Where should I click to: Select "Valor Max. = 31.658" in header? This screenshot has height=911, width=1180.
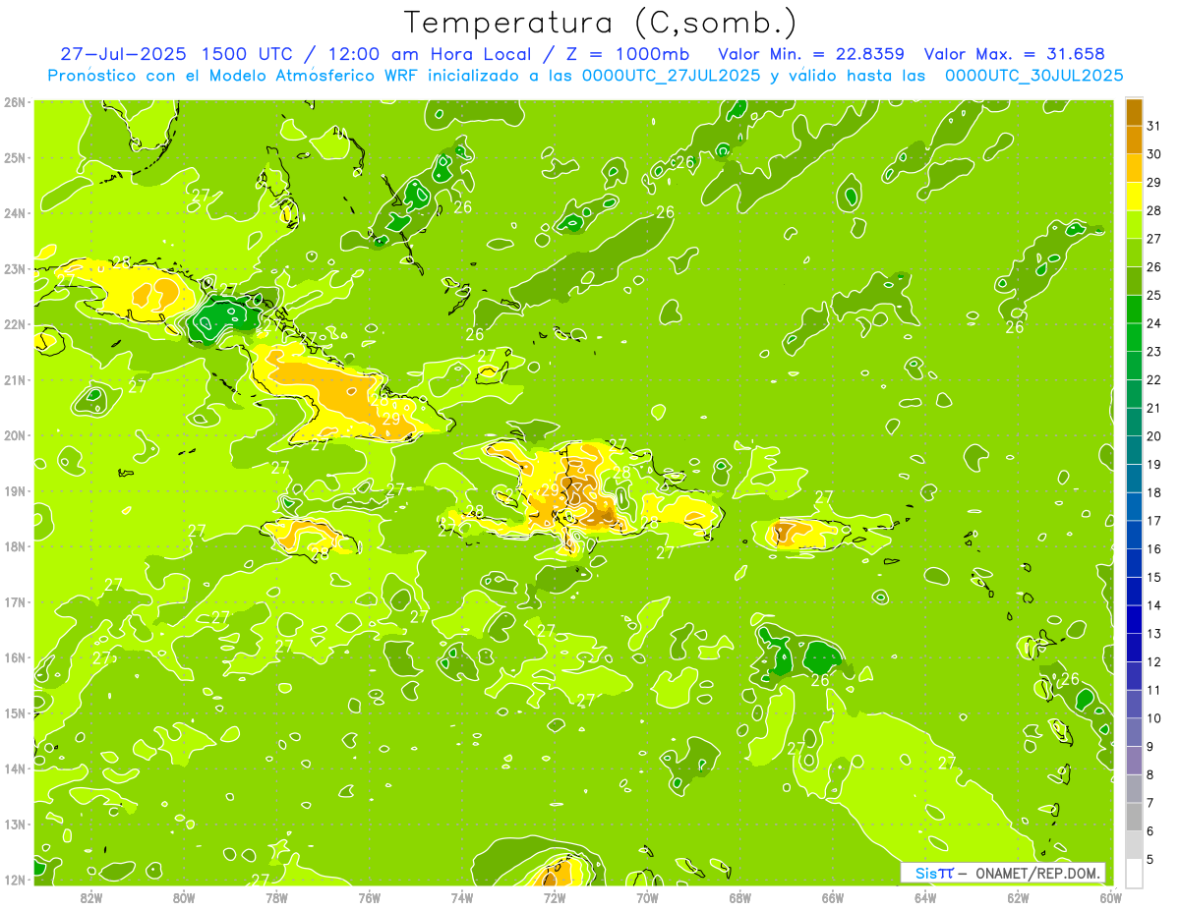click(1015, 54)
